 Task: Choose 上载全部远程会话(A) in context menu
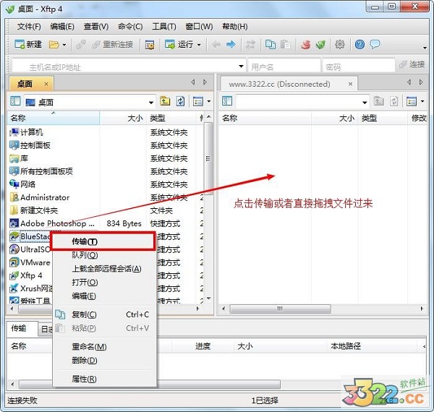click(105, 269)
